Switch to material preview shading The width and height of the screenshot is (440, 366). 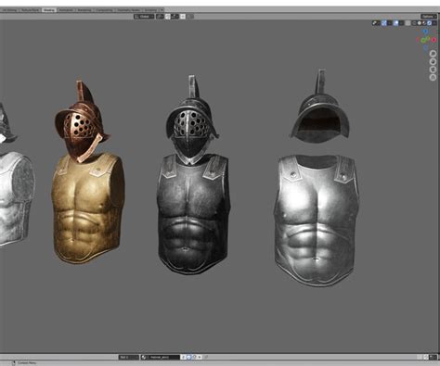(424, 23)
